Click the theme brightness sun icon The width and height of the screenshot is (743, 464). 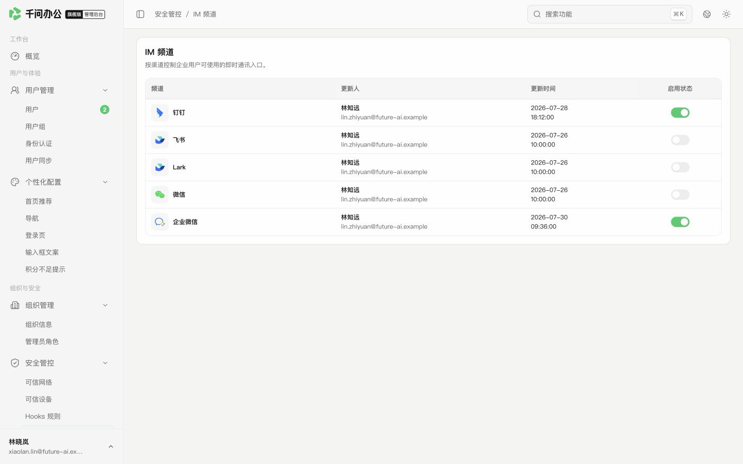tap(726, 14)
